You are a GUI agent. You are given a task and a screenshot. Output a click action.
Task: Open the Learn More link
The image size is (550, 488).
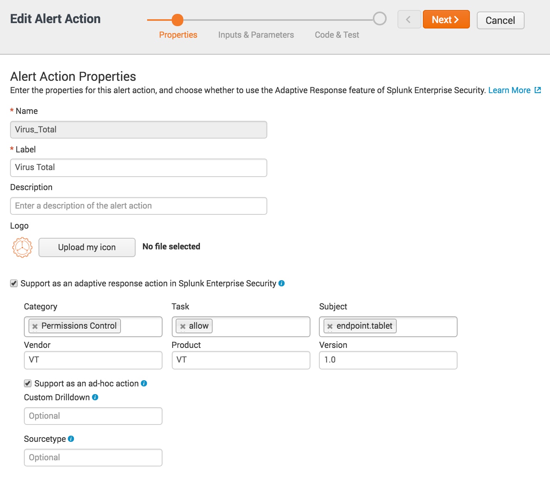509,90
